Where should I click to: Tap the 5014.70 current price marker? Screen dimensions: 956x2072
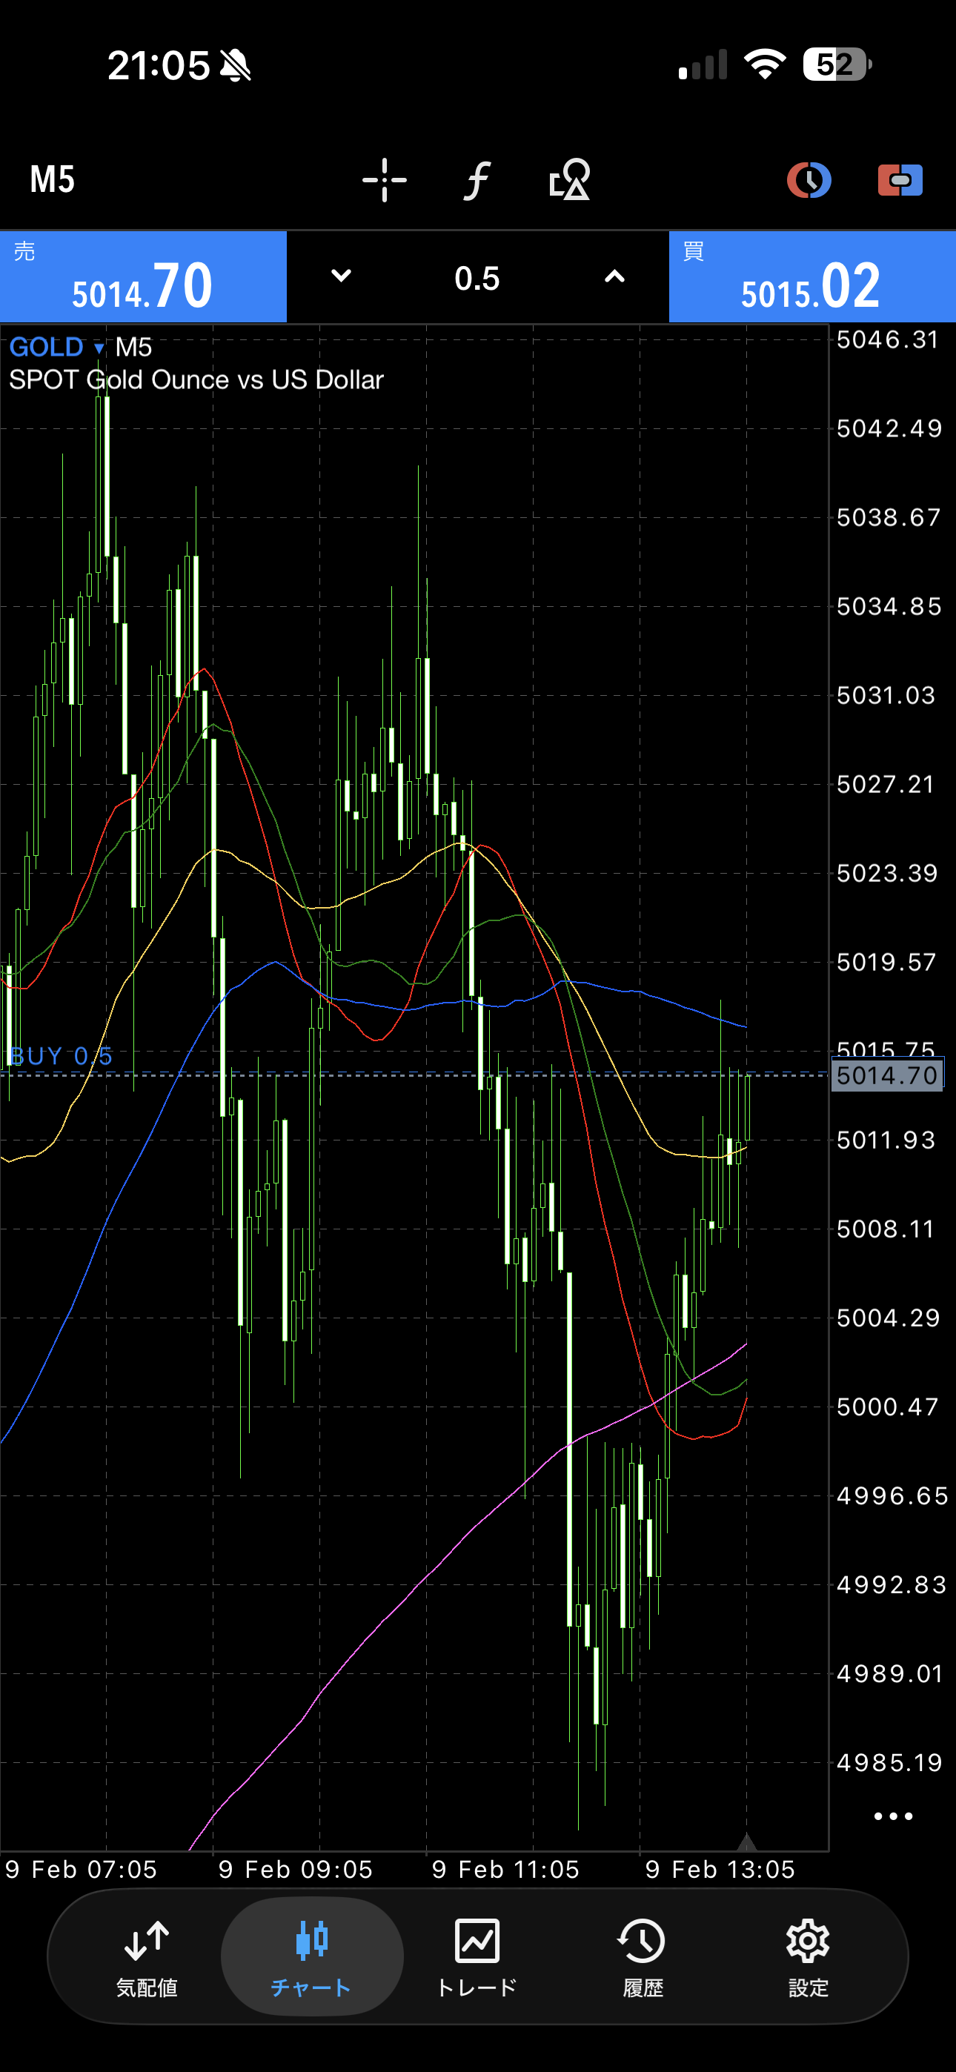(x=886, y=1075)
